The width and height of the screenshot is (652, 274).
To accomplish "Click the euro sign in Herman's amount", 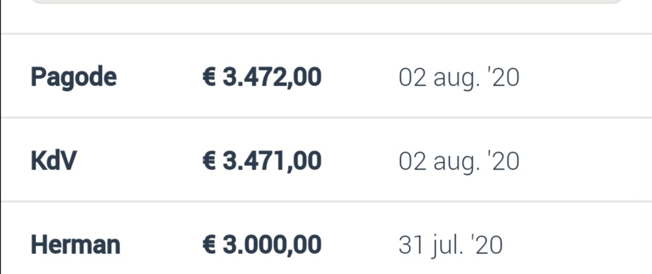I will [209, 245].
